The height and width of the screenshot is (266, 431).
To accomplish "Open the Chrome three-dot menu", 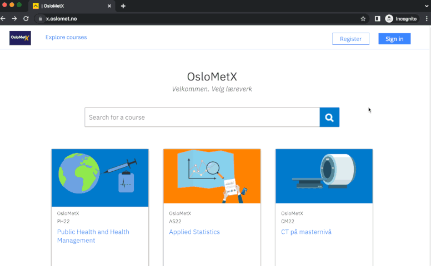I will pos(427,19).
